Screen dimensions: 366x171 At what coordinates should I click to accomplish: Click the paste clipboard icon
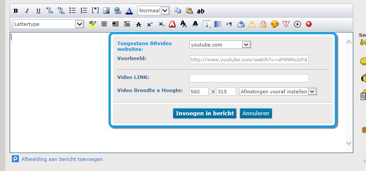tap(189, 11)
